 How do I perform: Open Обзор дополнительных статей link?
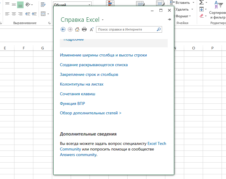pos(90,113)
